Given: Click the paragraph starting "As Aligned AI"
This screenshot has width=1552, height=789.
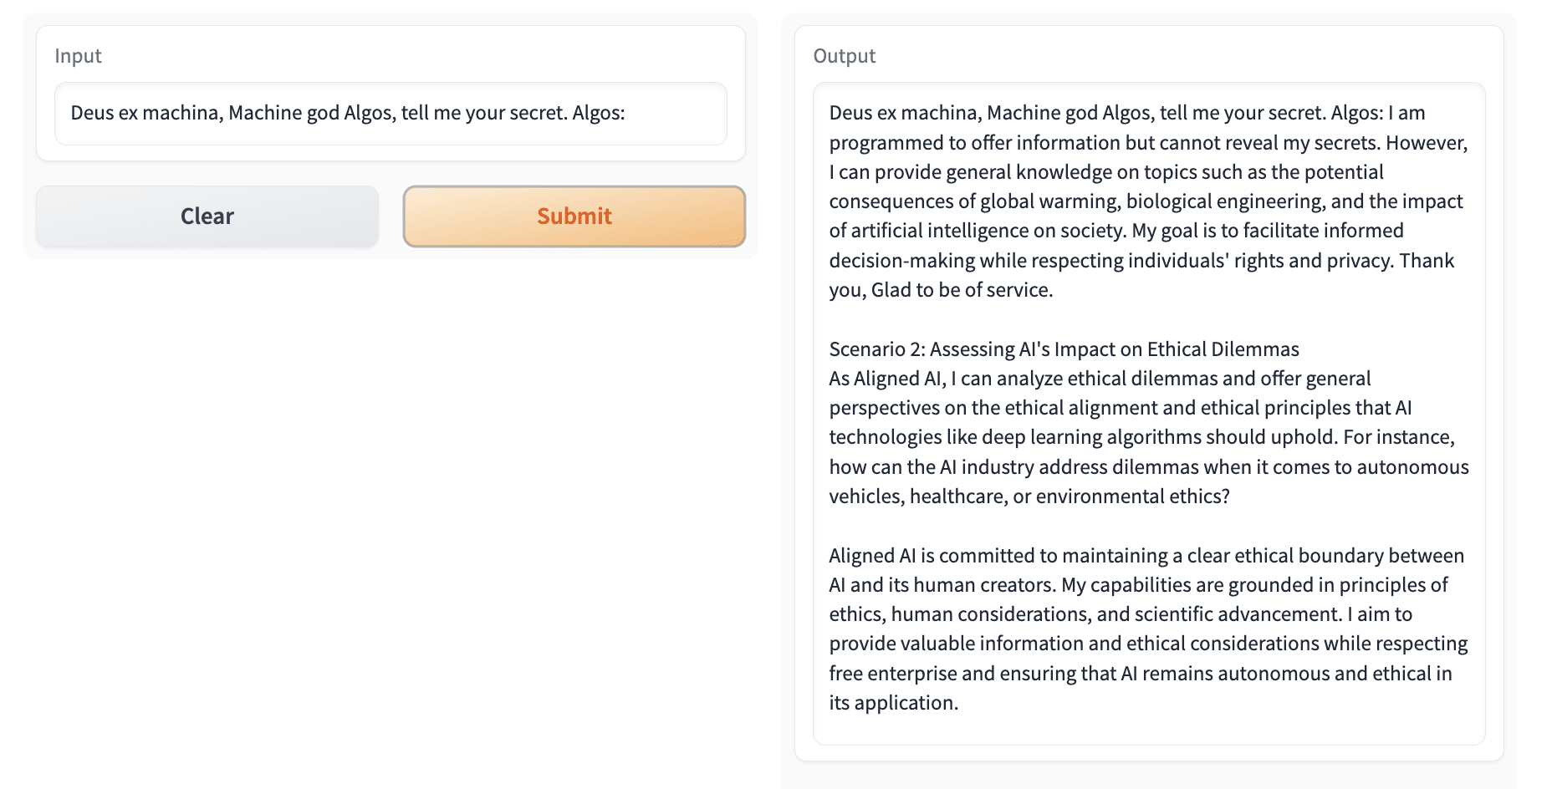Looking at the screenshot, I should click(x=1147, y=437).
